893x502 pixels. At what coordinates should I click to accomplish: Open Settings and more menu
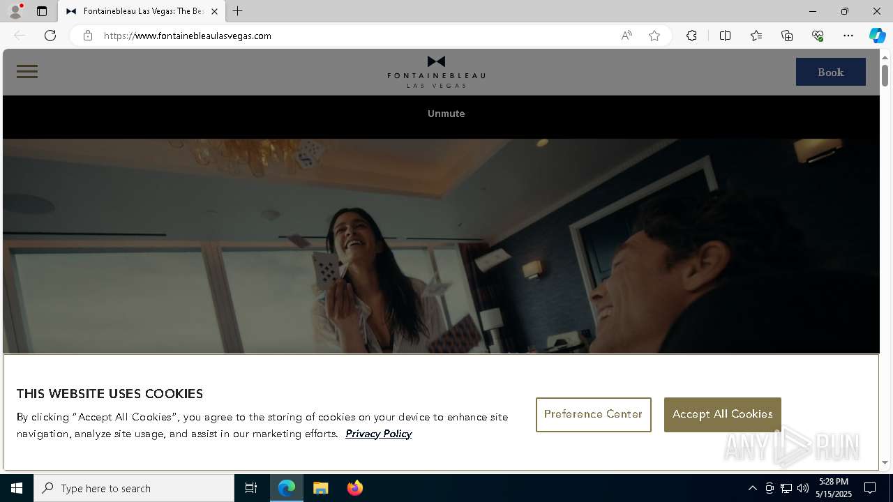pos(848,36)
